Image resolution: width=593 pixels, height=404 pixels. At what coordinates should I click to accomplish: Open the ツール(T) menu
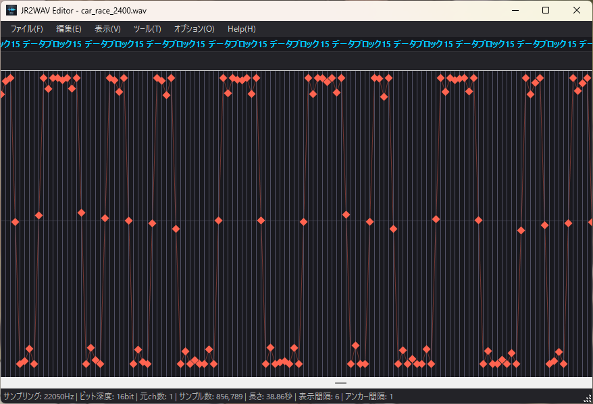coord(147,29)
